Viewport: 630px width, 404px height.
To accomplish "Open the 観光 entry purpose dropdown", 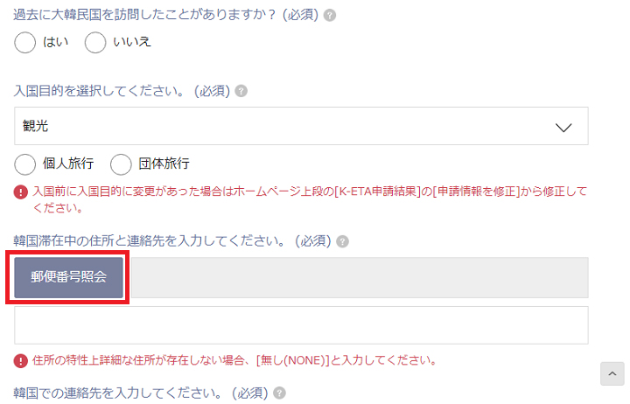I will [x=301, y=126].
